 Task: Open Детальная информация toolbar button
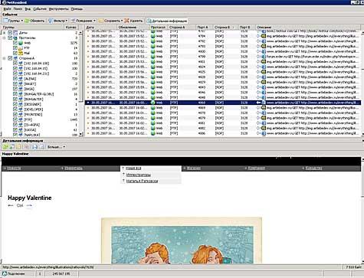167,21
